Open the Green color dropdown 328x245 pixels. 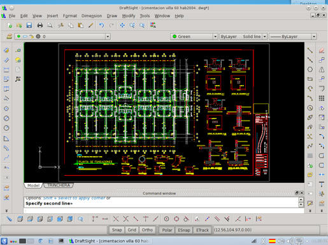click(x=215, y=36)
